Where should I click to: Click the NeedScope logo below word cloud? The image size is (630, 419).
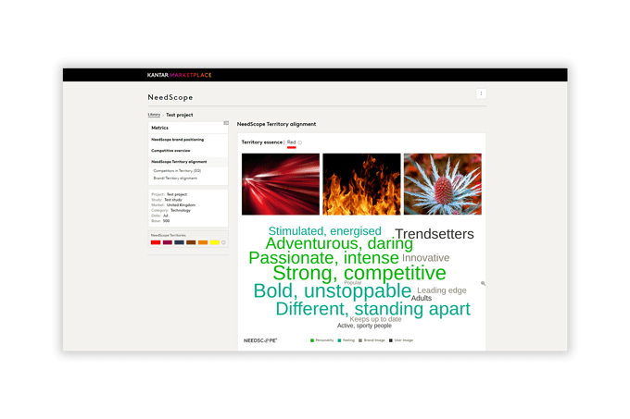pos(260,340)
